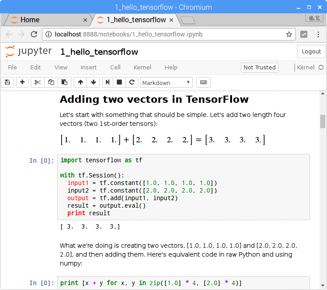Click the notebook vertical scrollbar thumb
This screenshot has height=290, width=327.
(323, 121)
